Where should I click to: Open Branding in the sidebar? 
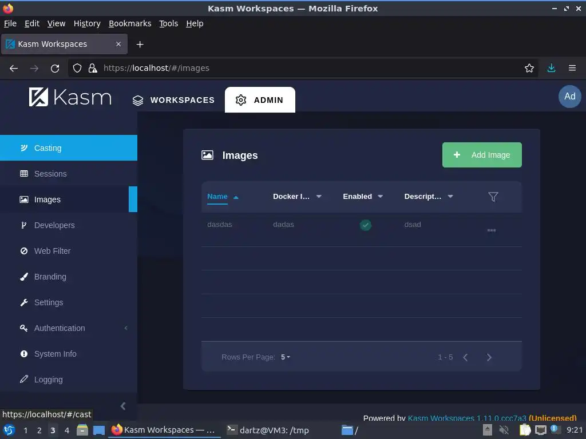(69, 277)
